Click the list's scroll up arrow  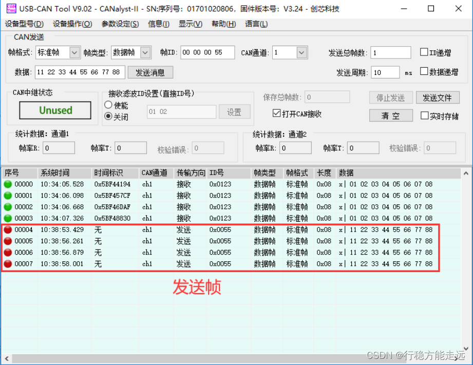466,173
